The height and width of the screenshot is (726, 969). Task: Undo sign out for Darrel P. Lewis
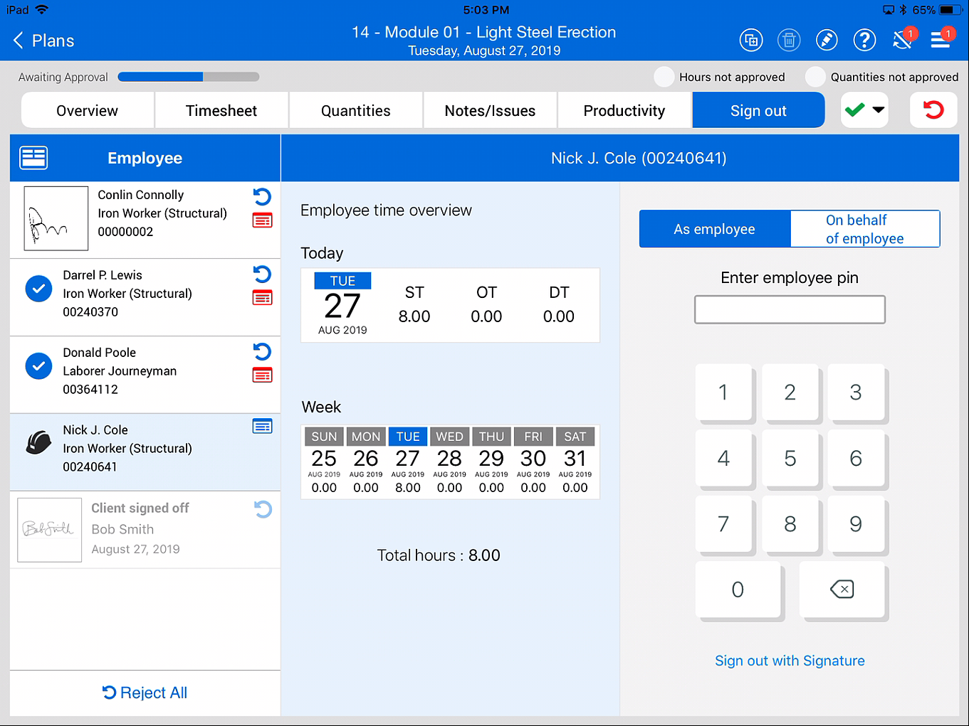click(262, 274)
